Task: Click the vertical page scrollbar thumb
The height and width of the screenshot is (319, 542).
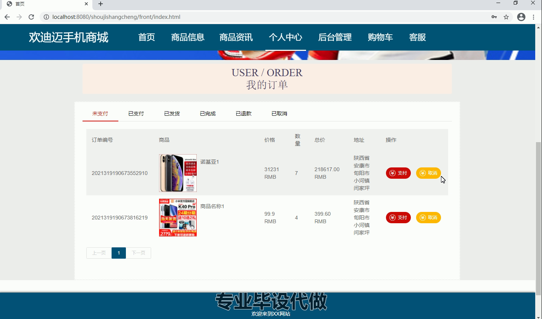Action: (539, 218)
